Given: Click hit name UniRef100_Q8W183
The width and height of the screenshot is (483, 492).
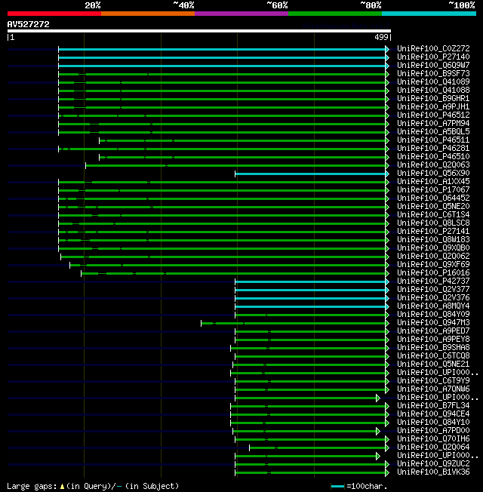Looking at the screenshot, I should (x=433, y=240).
